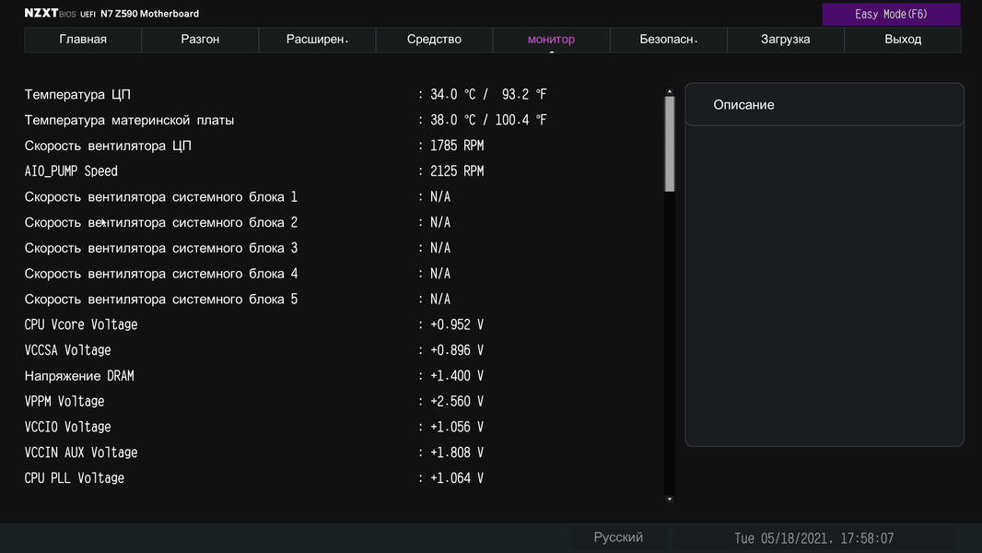
Task: Click the scrollbar down arrow
Action: point(670,499)
